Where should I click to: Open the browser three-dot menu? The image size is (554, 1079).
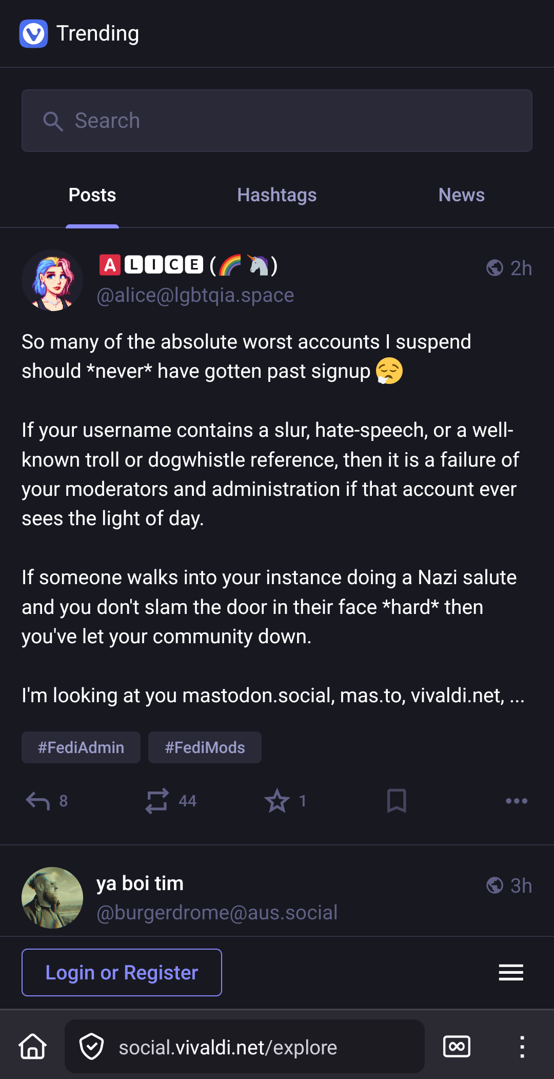click(x=522, y=1047)
